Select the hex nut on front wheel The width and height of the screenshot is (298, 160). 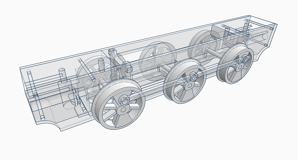click(x=124, y=100)
